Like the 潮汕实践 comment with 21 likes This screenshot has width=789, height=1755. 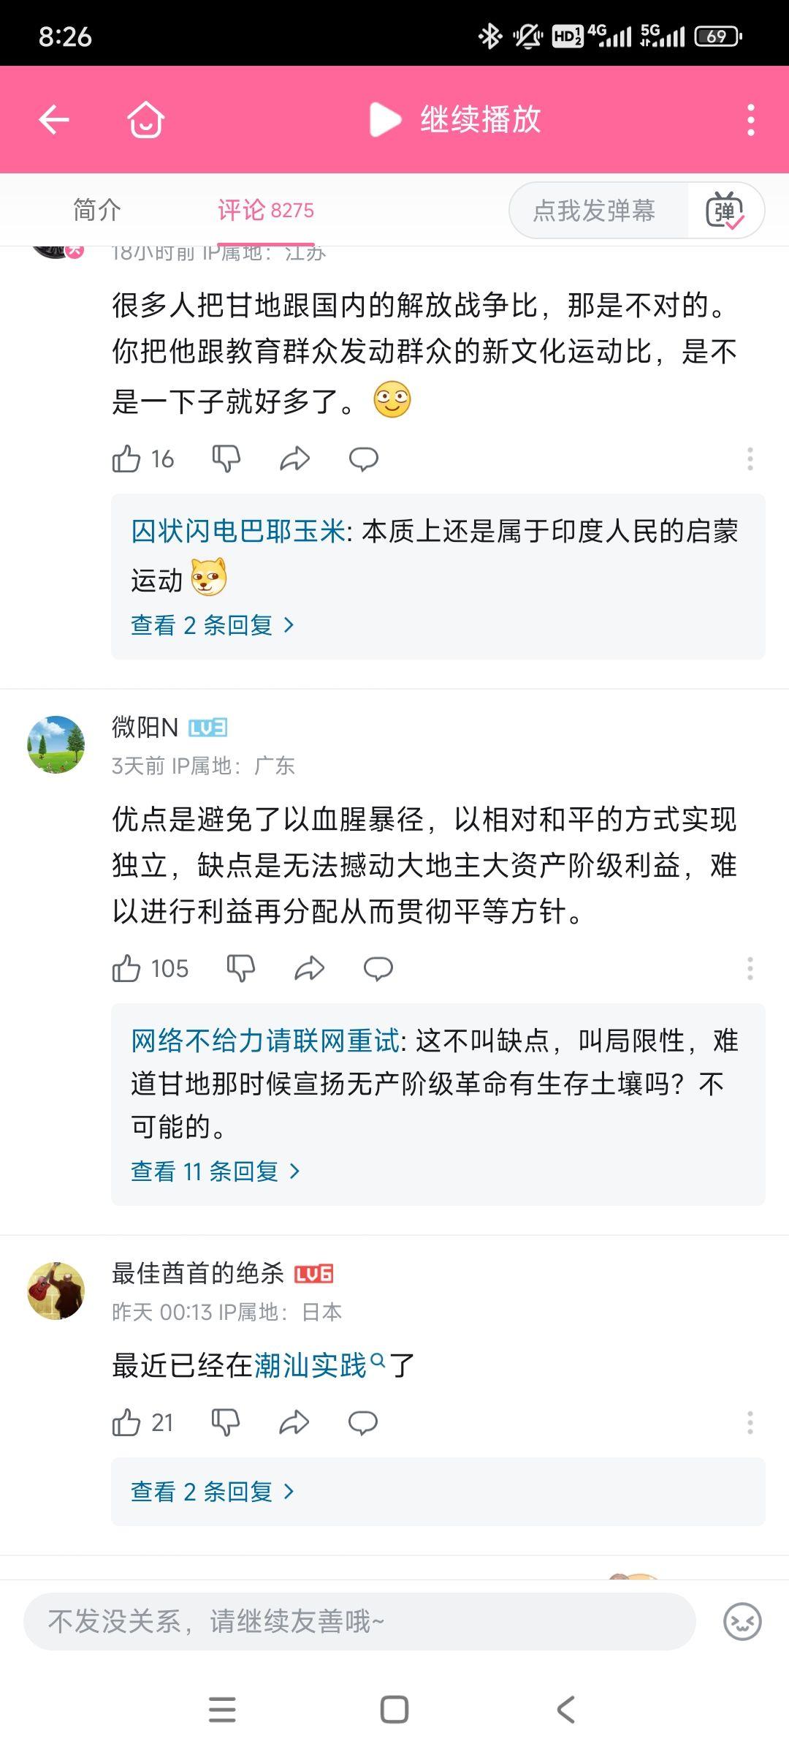[x=126, y=1422]
